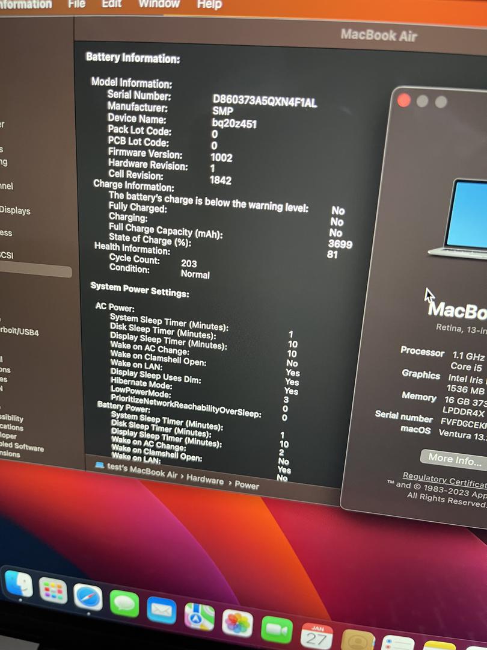Launch Maps from the Dock
The image size is (487, 650).
pyautogui.click(x=200, y=617)
